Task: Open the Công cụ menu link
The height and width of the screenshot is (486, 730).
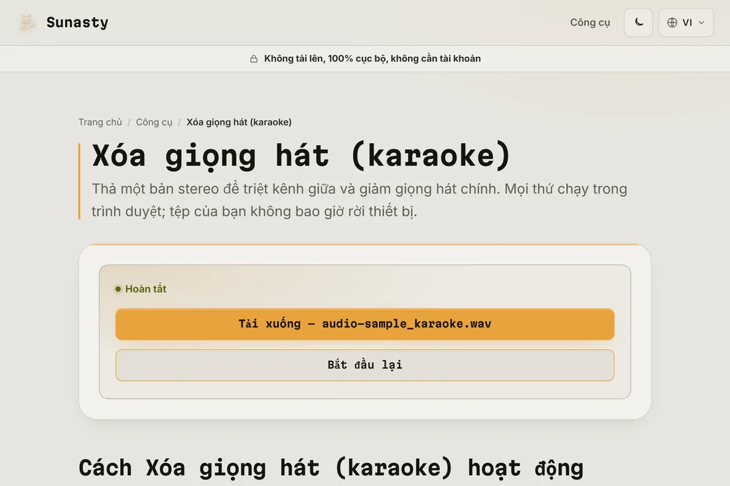Action: pyautogui.click(x=590, y=23)
